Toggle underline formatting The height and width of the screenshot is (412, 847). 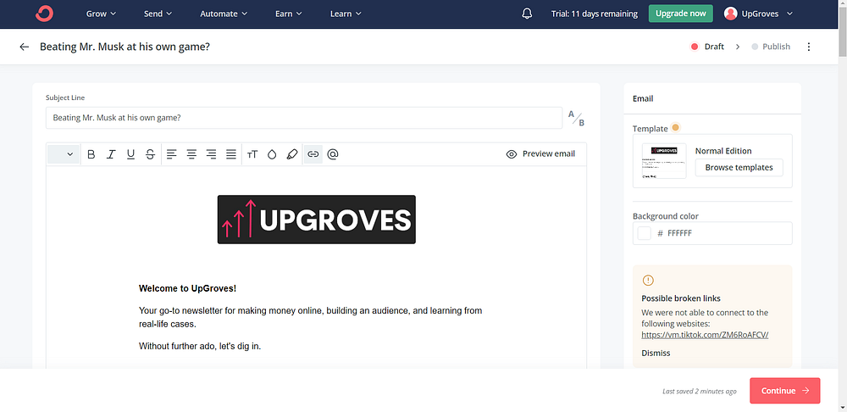[x=130, y=154]
